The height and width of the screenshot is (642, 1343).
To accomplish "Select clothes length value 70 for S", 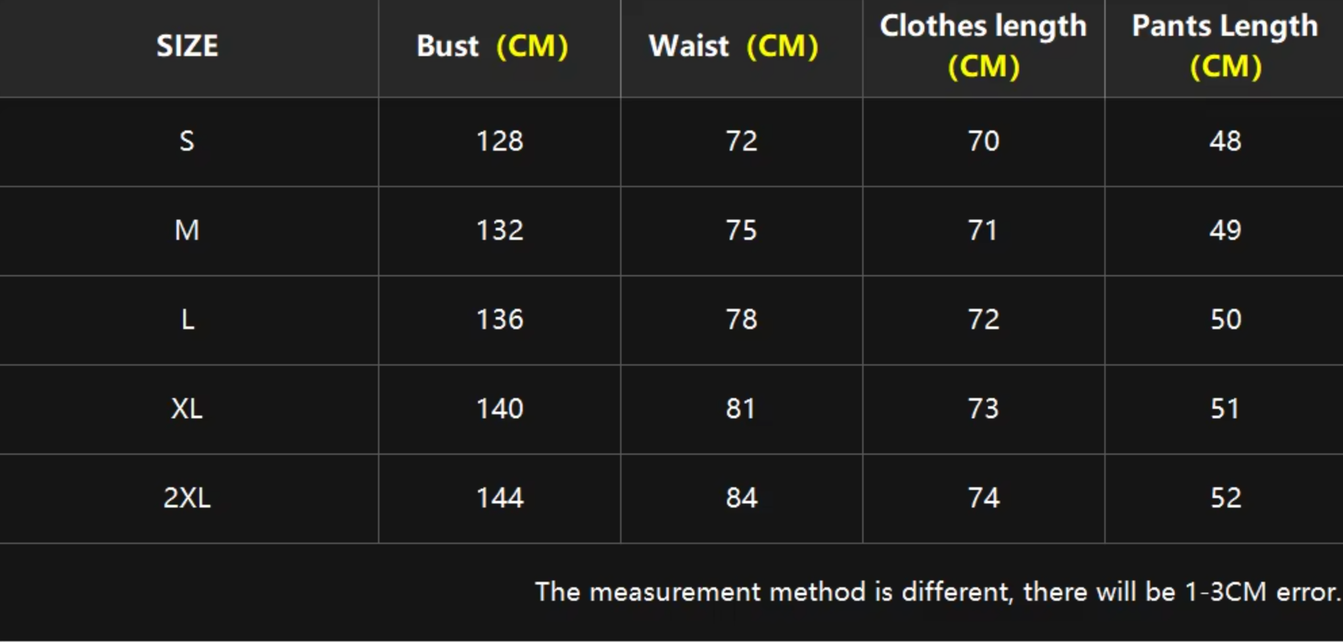I will [983, 141].
